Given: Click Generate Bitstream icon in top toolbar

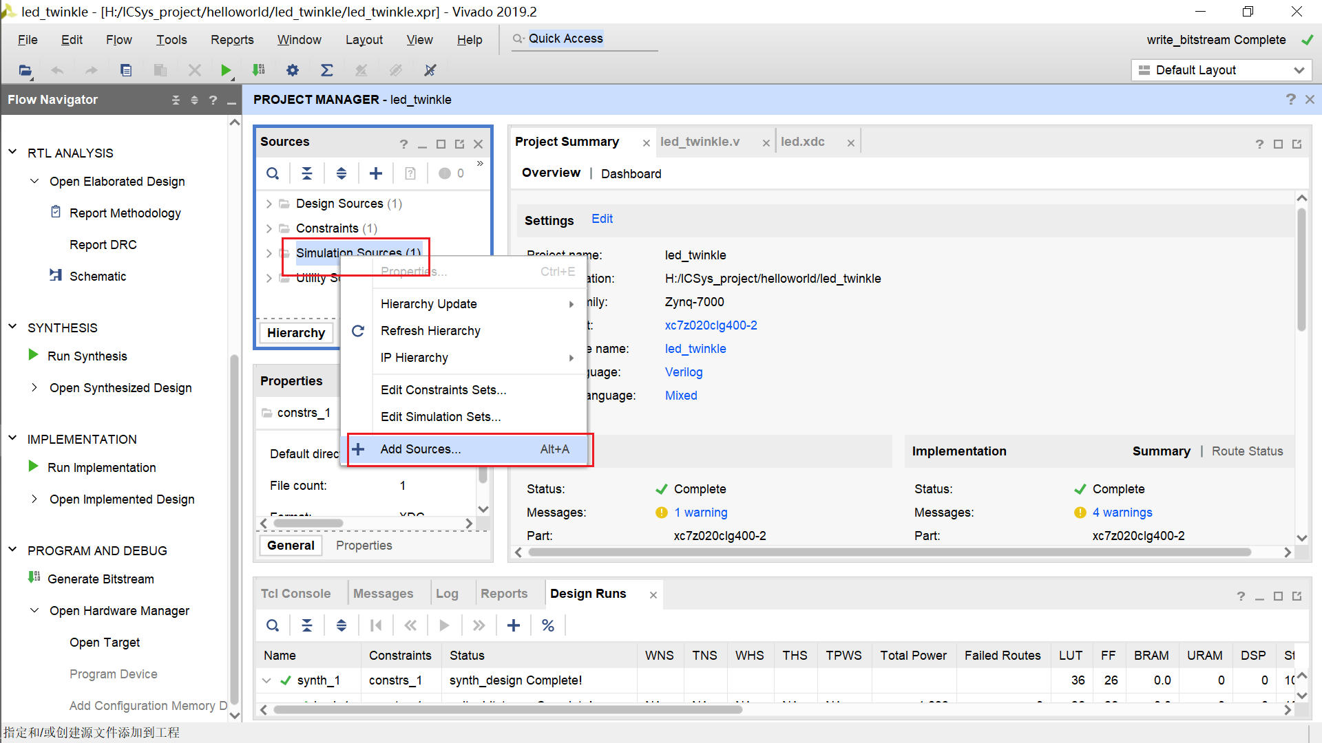Looking at the screenshot, I should (259, 70).
